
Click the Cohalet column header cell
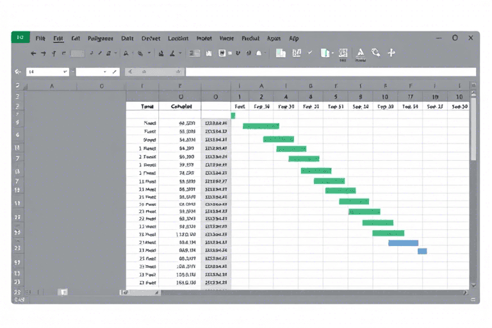click(x=181, y=106)
